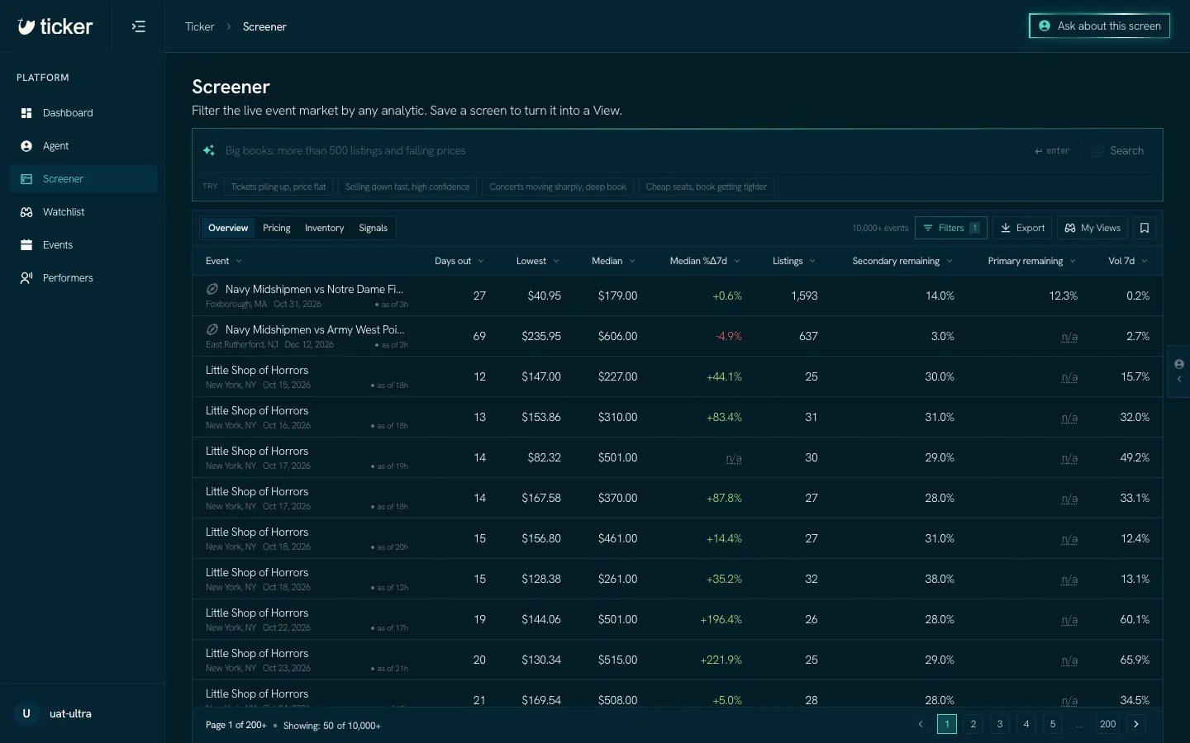Go to previous results page arrow
This screenshot has height=743, width=1190.
click(921, 724)
